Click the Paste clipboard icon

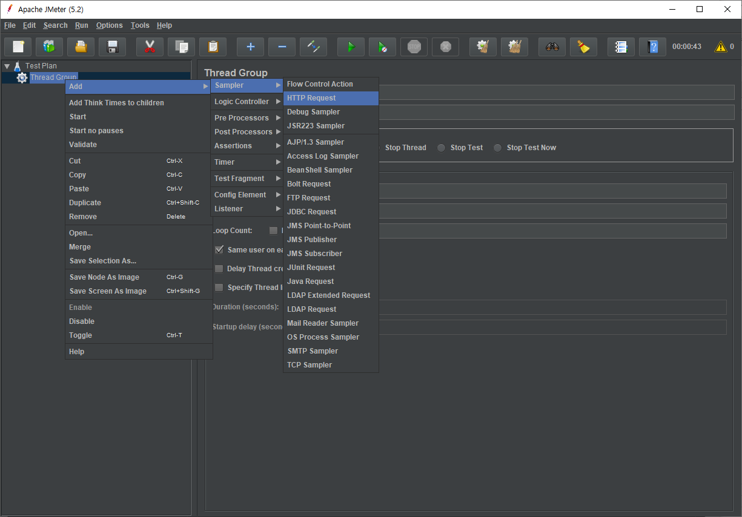click(x=213, y=47)
